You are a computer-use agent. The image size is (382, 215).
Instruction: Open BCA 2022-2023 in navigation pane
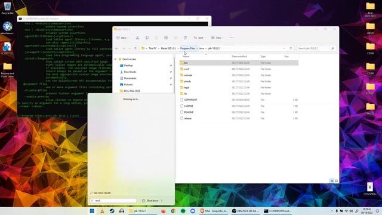[x=132, y=91]
